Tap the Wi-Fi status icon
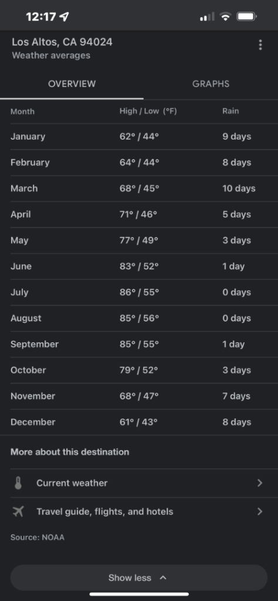Screen dimensions: 278x601 click(x=226, y=16)
